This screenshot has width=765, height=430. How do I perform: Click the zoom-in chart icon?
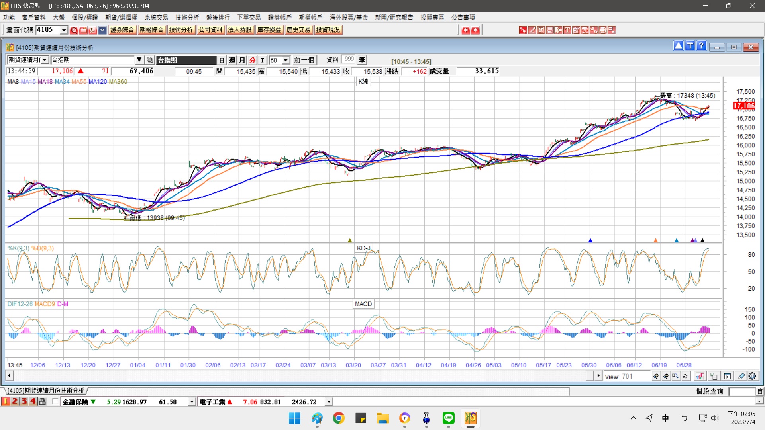point(656,376)
